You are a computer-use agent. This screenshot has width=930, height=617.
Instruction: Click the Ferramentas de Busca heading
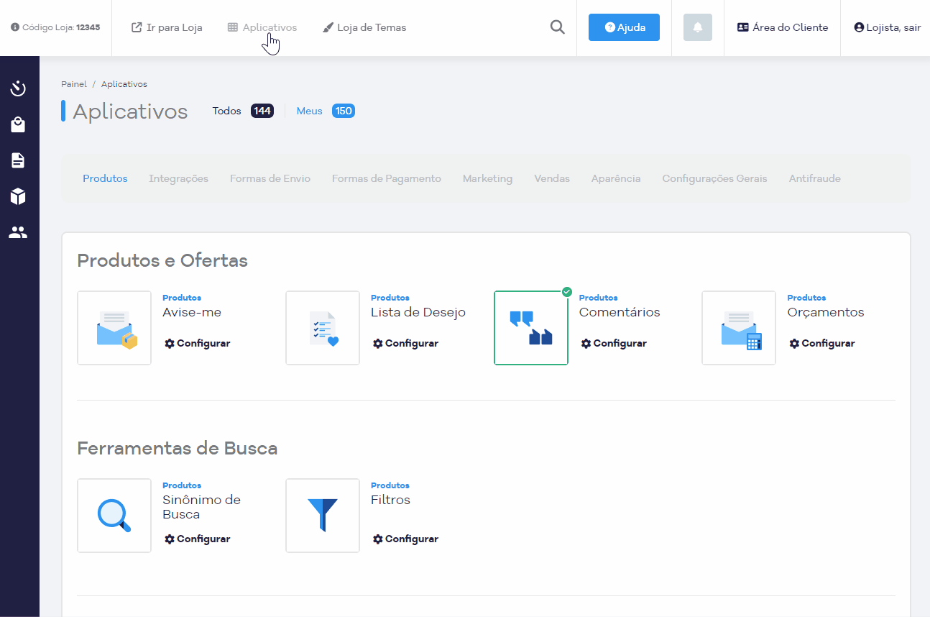(x=178, y=448)
